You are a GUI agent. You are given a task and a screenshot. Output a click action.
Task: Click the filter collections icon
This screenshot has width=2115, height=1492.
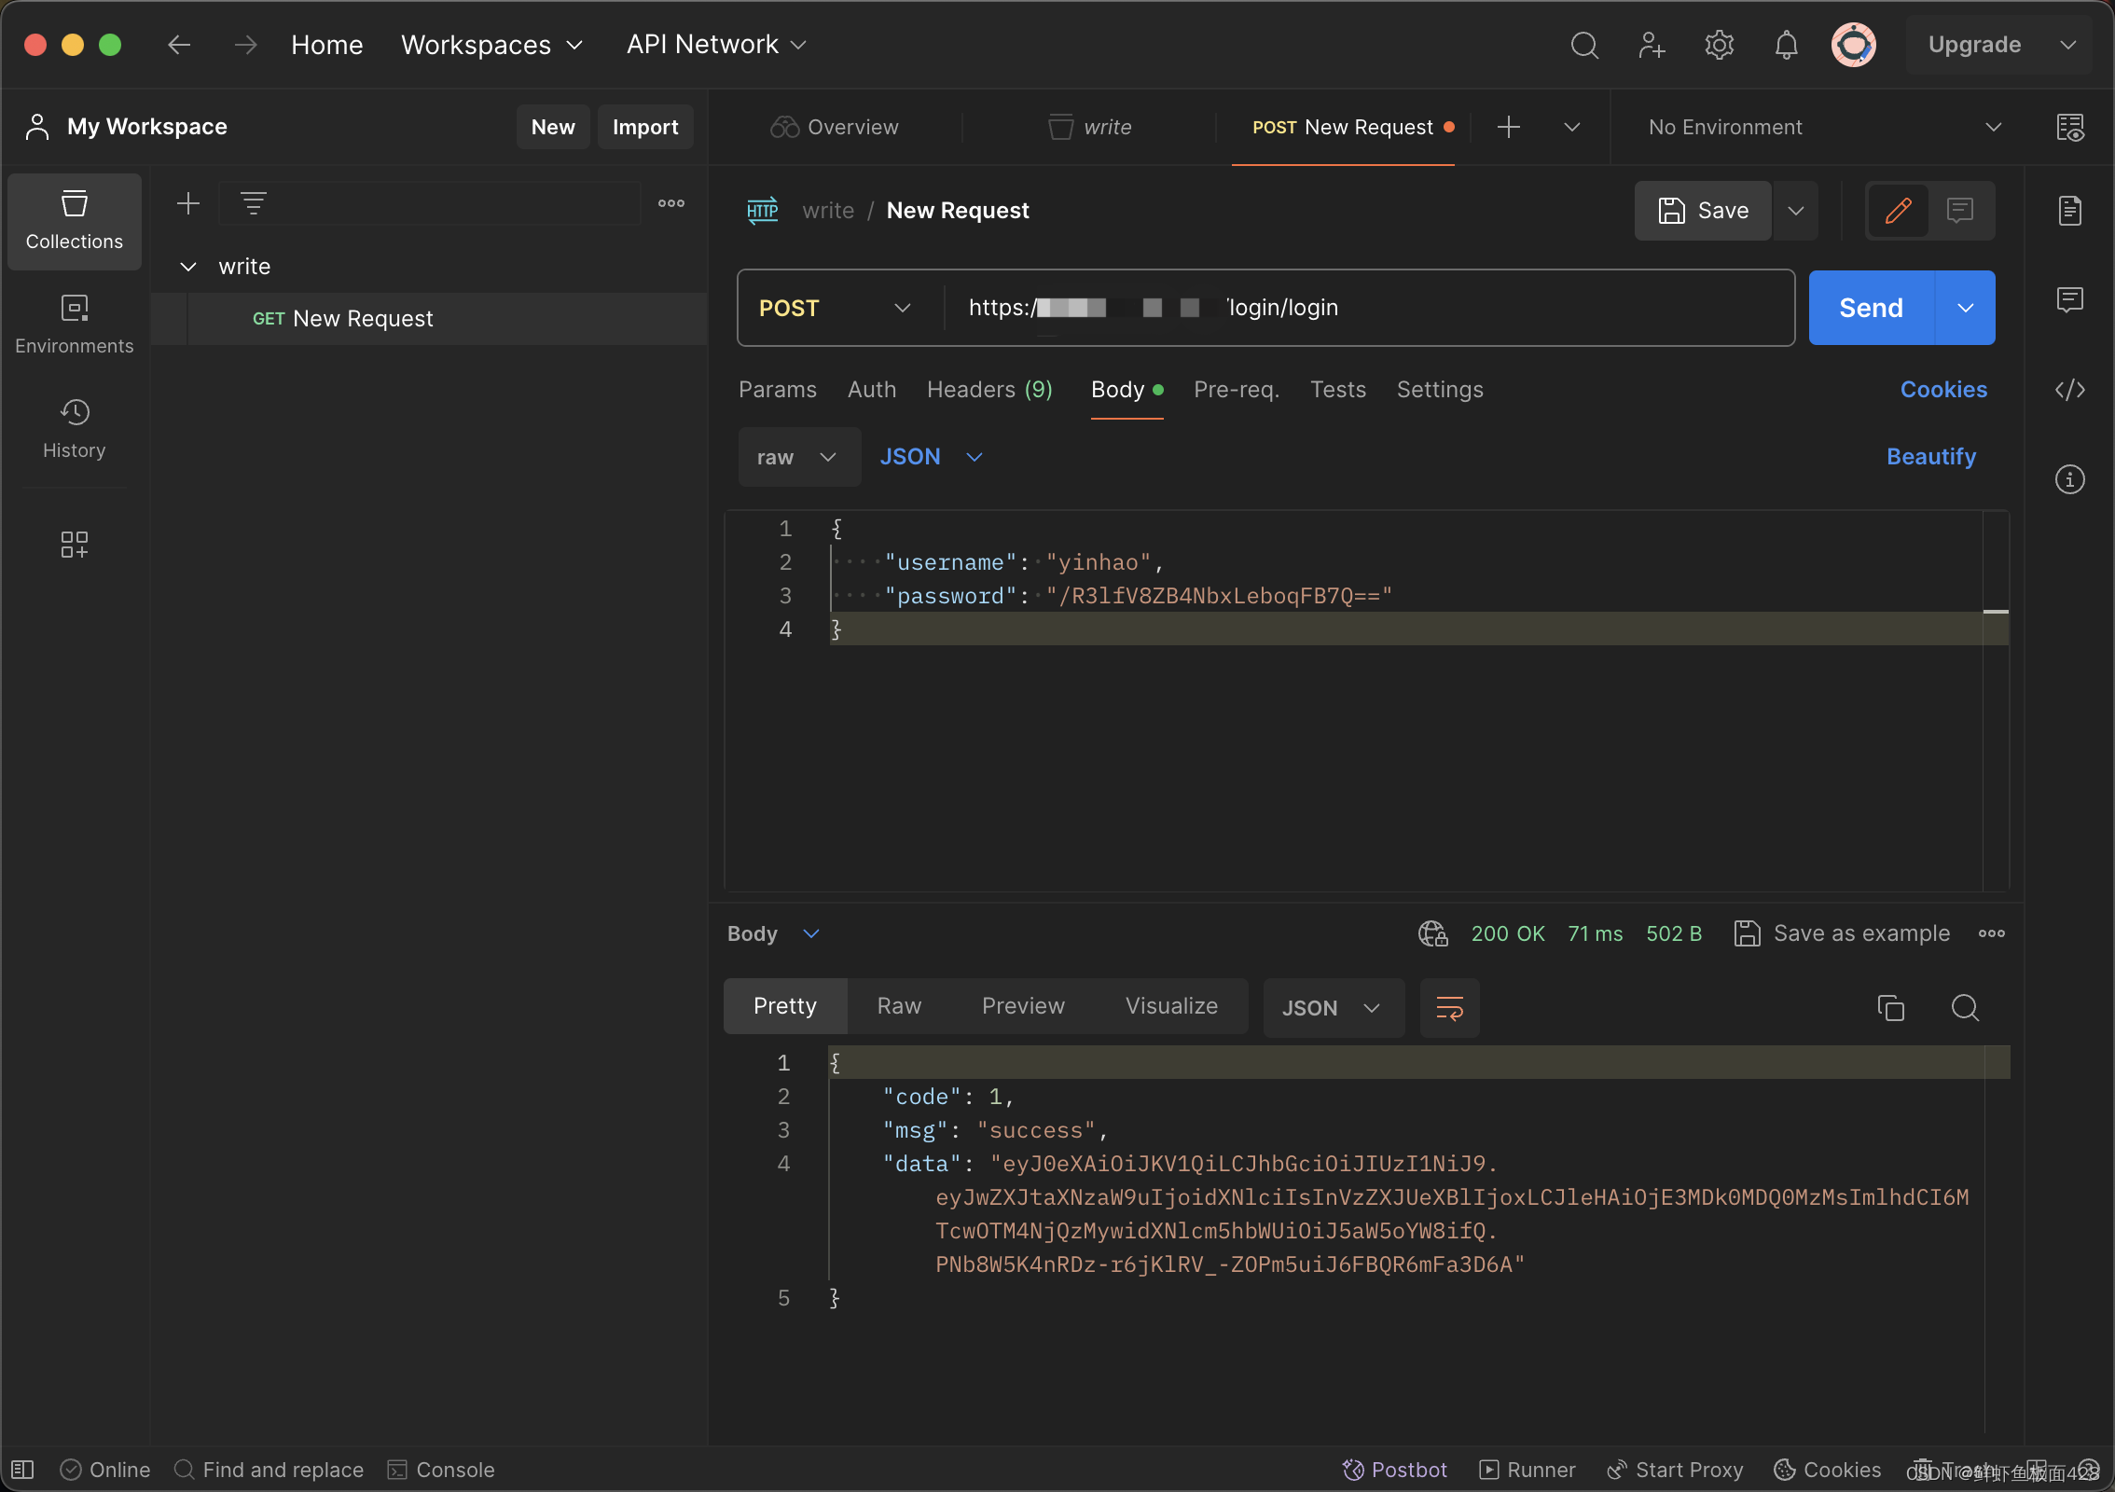[254, 203]
